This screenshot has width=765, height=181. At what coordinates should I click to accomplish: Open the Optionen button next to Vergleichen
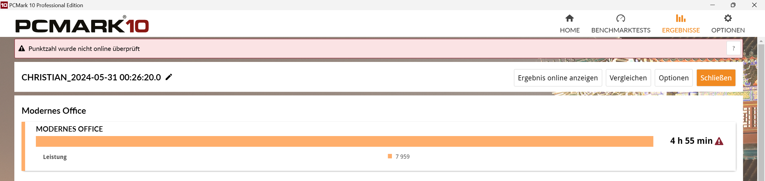(674, 78)
